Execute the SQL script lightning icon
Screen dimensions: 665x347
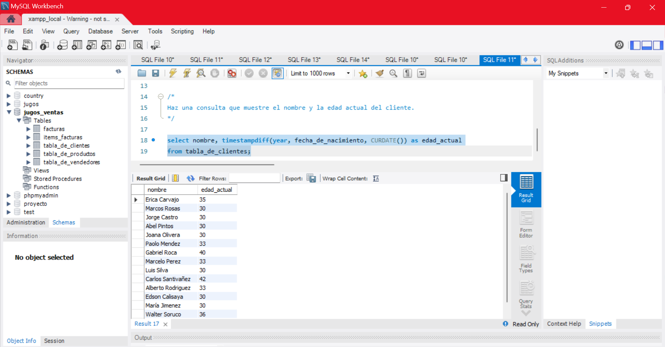[x=173, y=73]
